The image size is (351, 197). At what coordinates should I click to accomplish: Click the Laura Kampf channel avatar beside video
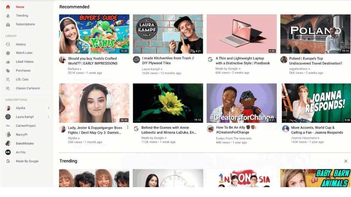coord(136,60)
